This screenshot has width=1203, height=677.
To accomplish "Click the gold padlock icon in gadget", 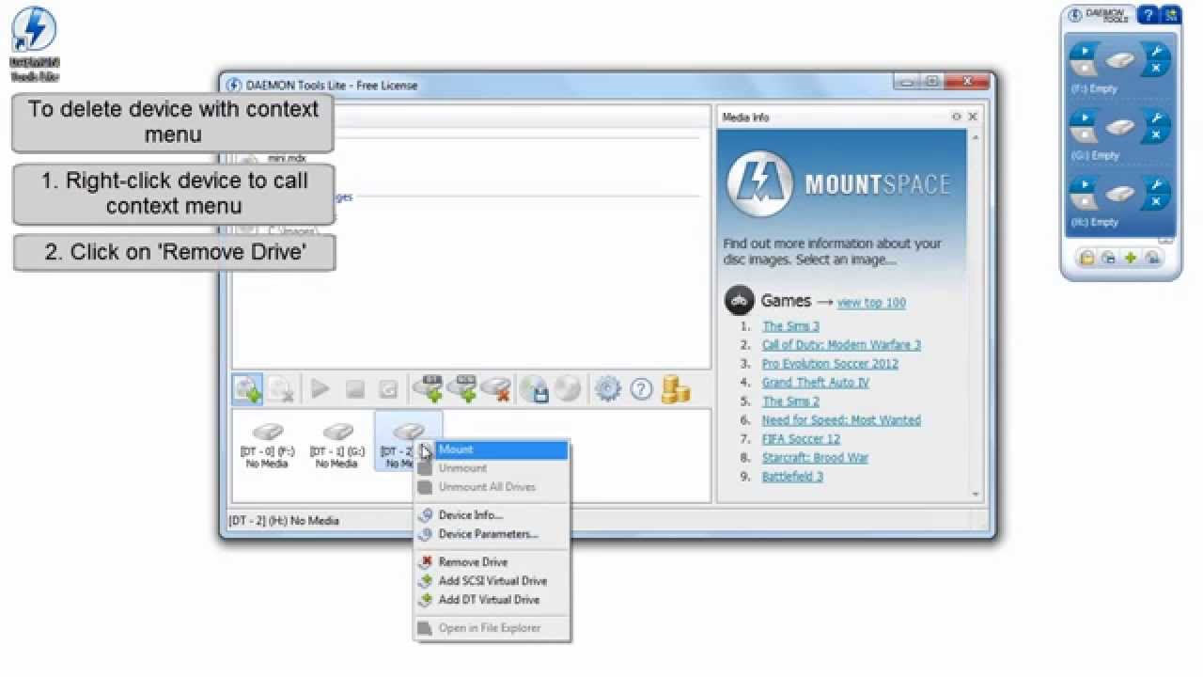I will [x=1086, y=258].
